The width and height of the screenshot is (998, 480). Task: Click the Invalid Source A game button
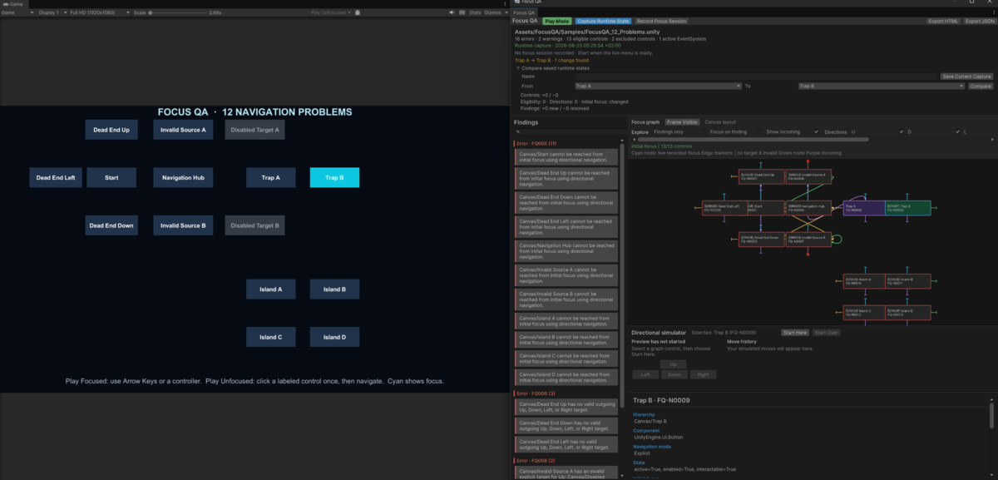pos(183,130)
